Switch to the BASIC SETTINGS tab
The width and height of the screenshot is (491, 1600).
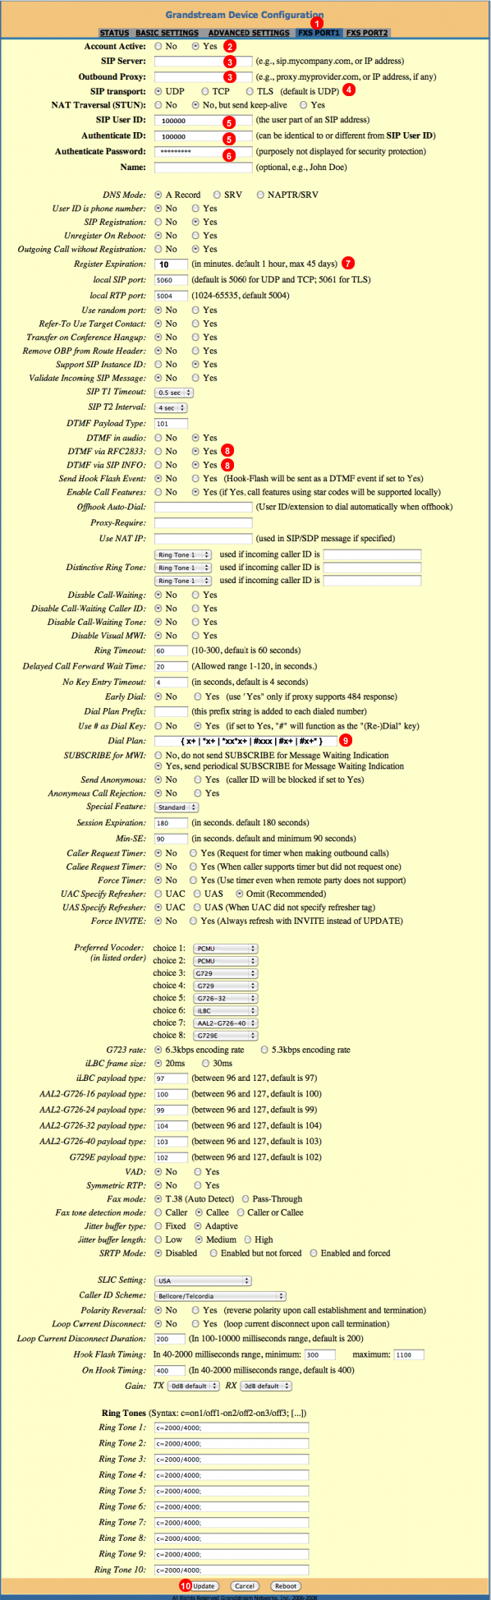click(x=167, y=33)
